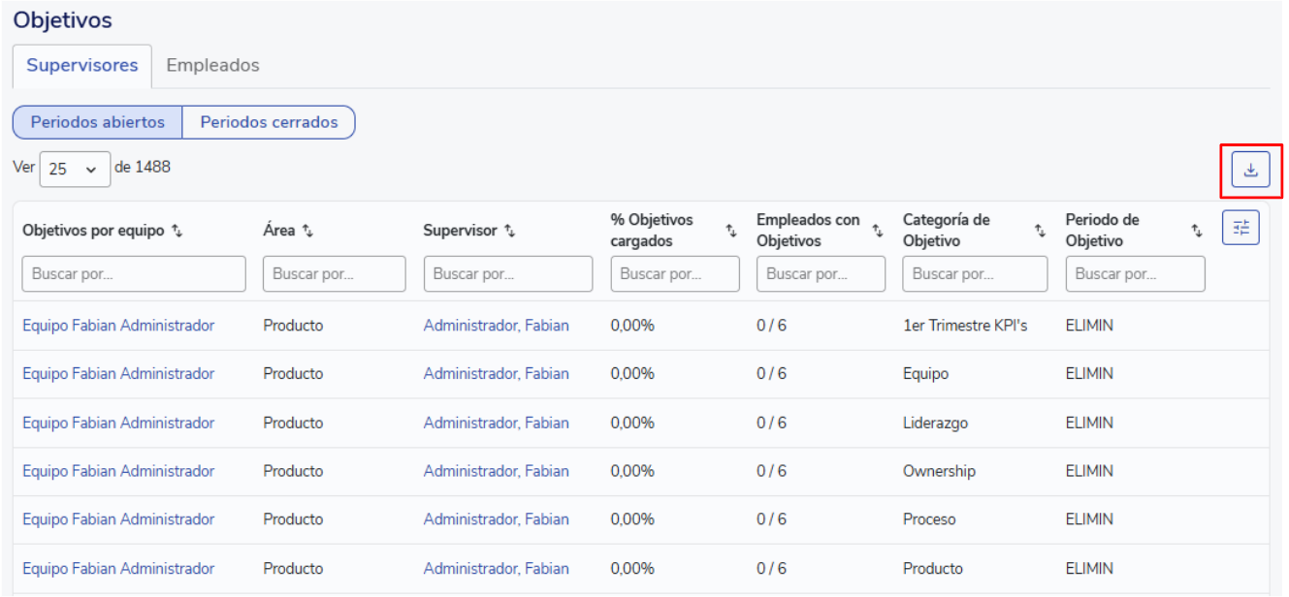Click the Periodo de Objetivo search field
The image size is (1289, 597).
click(1135, 274)
